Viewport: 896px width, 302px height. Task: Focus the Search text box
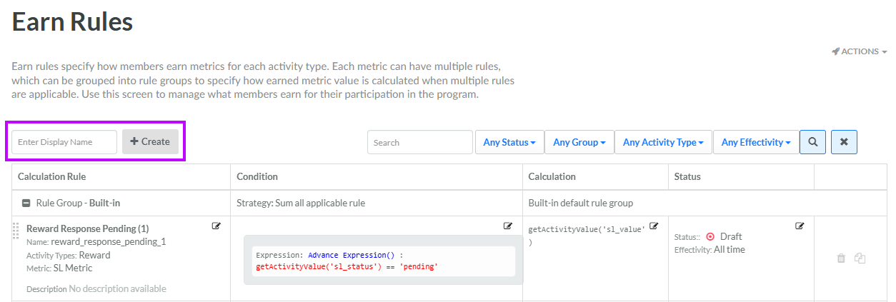pyautogui.click(x=419, y=142)
